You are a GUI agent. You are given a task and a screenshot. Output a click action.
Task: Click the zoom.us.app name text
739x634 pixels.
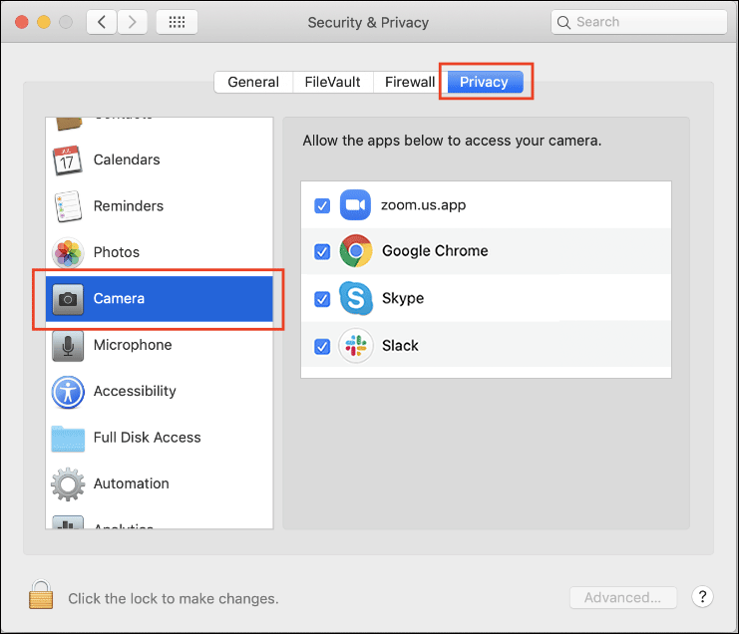pos(423,205)
